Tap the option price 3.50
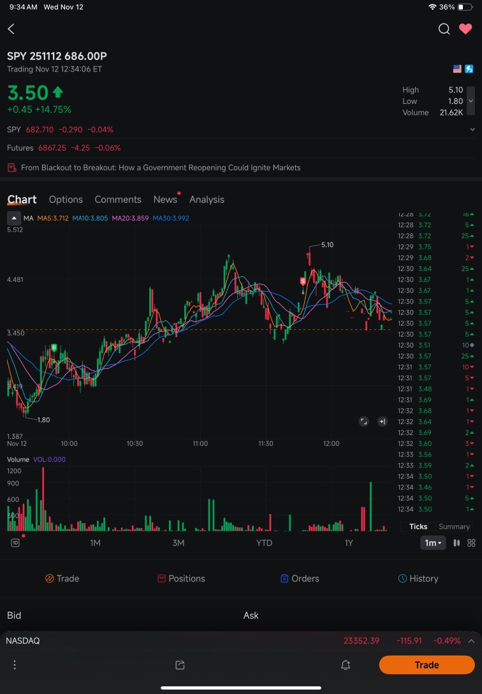Image resolution: width=482 pixels, height=694 pixels. 28,93
